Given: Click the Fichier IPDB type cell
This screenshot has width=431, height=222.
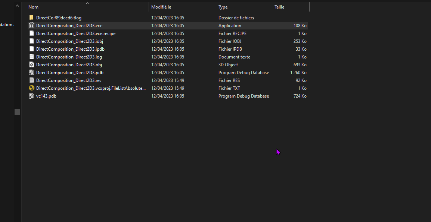Looking at the screenshot, I should click(230, 49).
